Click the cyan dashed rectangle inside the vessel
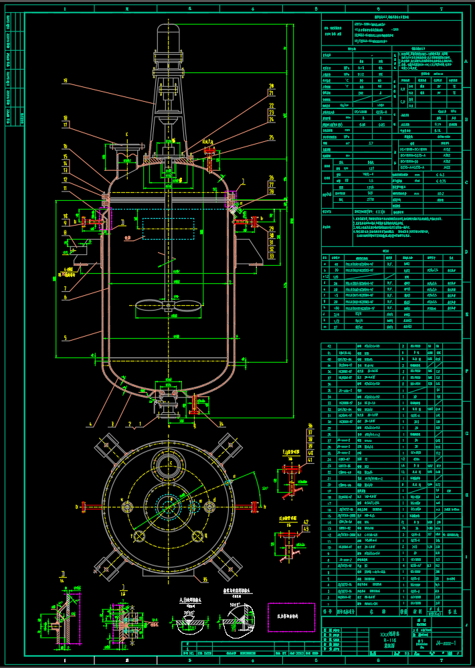The width and height of the screenshot is (475, 668). tap(168, 229)
